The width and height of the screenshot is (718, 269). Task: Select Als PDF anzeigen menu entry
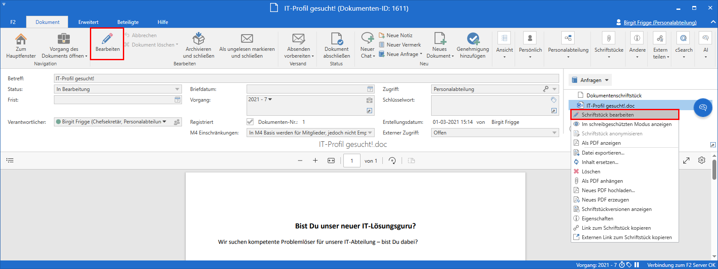(x=601, y=143)
